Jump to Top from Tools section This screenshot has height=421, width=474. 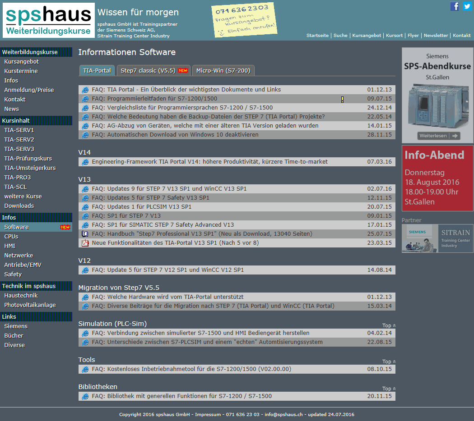pyautogui.click(x=389, y=362)
